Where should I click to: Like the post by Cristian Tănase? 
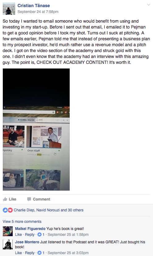coord(10,199)
